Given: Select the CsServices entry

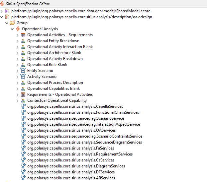Looking at the screenshot, I should pos(71,160).
